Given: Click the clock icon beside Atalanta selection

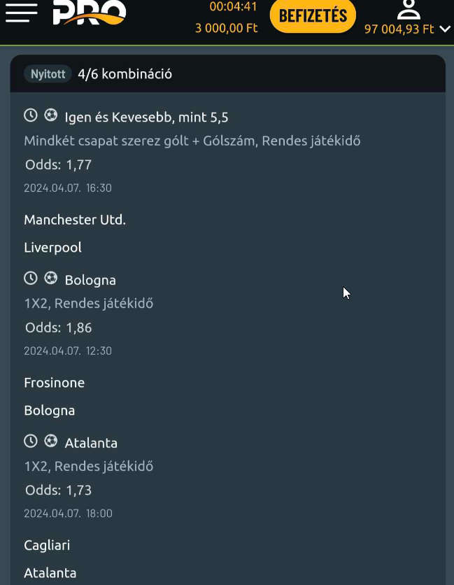Looking at the screenshot, I should pos(31,442).
